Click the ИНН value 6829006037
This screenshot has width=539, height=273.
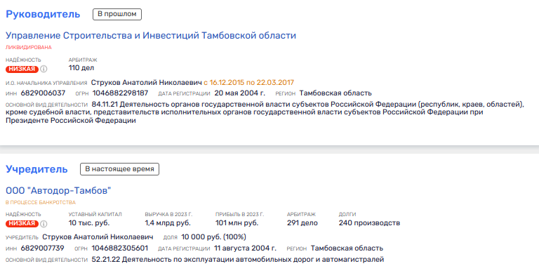pyautogui.click(x=43, y=93)
